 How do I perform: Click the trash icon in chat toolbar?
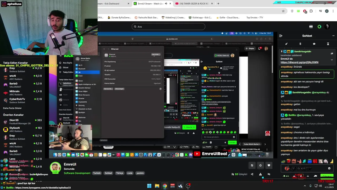pyautogui.click(x=300, y=44)
